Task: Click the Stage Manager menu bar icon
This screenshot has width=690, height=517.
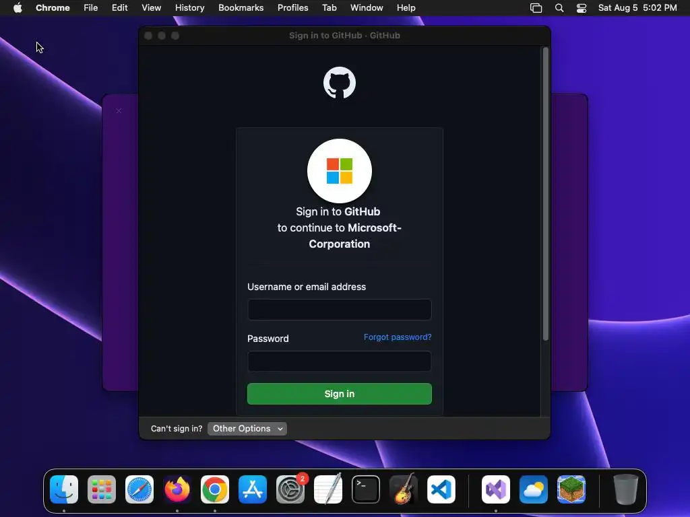Action: [536, 7]
